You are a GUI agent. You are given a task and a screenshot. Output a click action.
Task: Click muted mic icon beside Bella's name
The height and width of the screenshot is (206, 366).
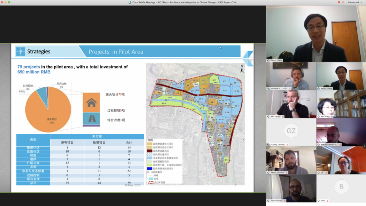click(x=327, y=201)
